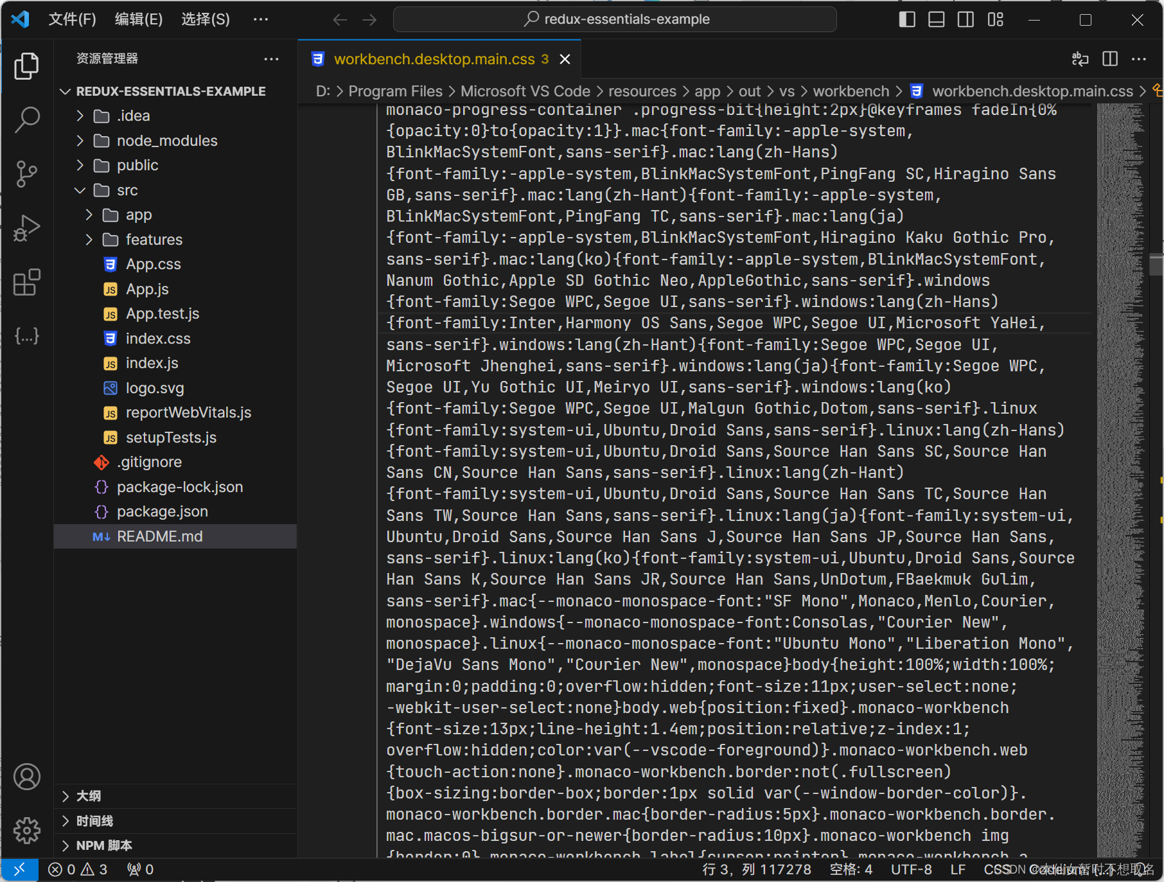The height and width of the screenshot is (882, 1164).
Task: Change end of line via LF
Action: [958, 869]
